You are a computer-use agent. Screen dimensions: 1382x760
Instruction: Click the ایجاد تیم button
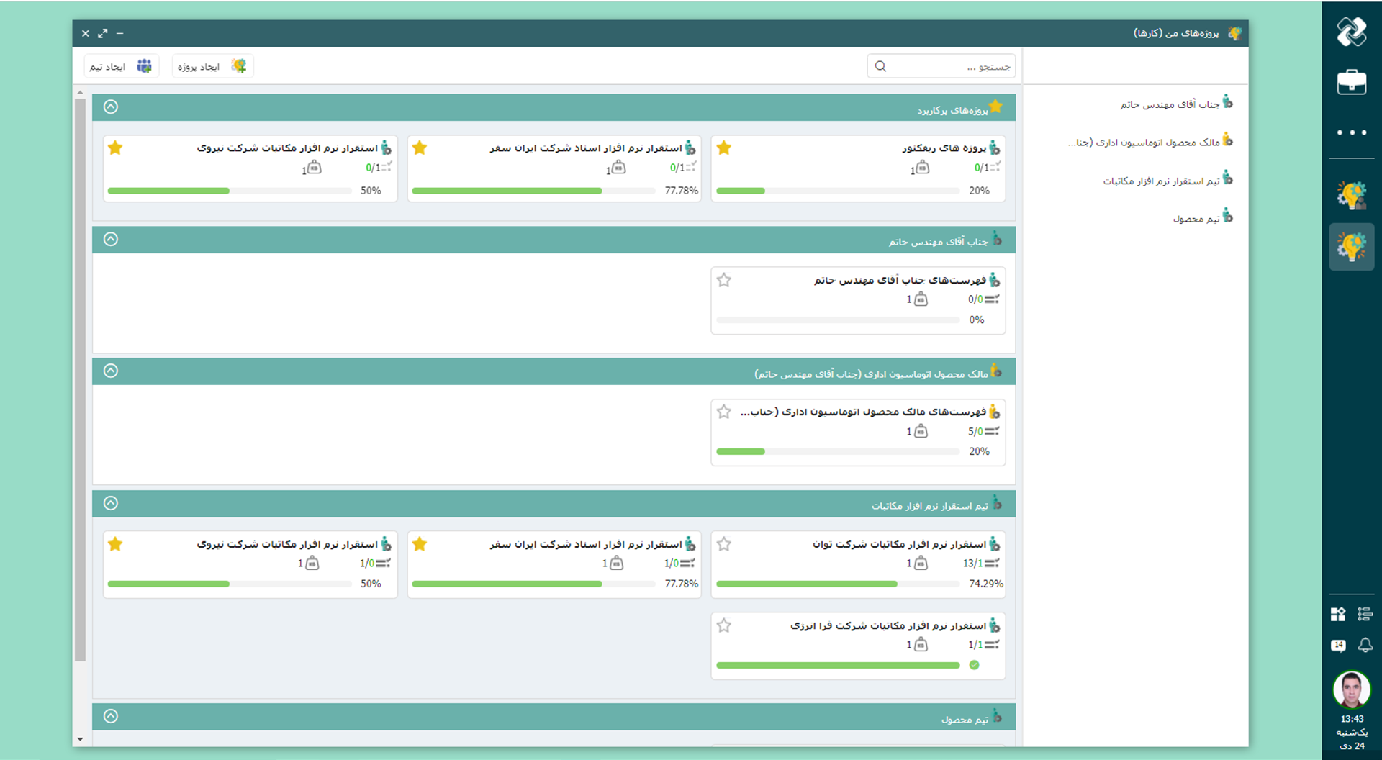pos(121,66)
